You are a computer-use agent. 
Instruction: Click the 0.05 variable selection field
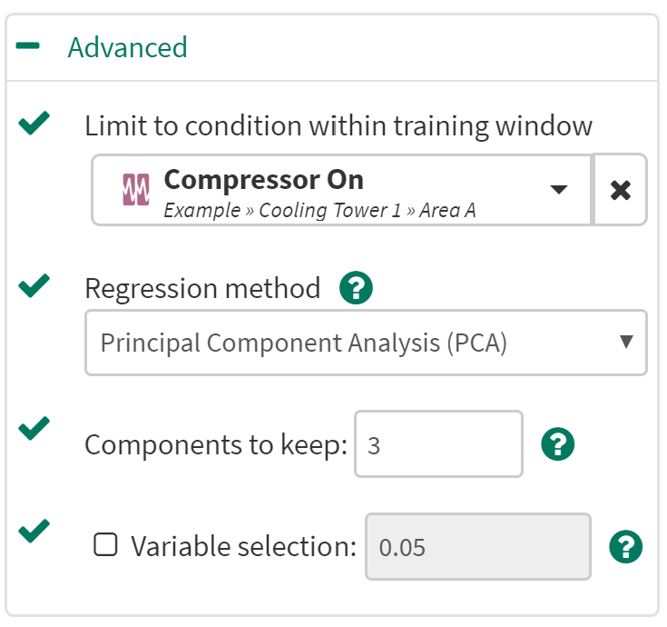point(477,547)
